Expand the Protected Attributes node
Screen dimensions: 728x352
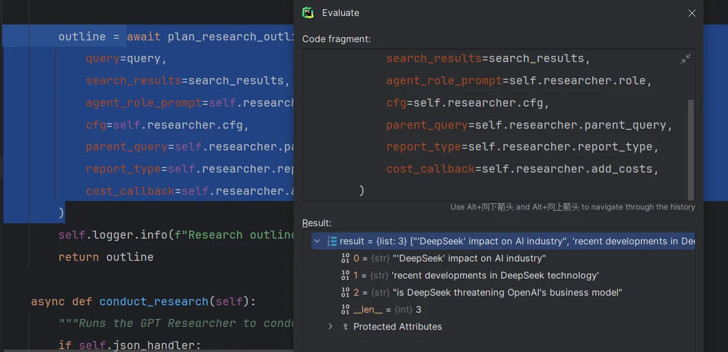click(x=330, y=327)
